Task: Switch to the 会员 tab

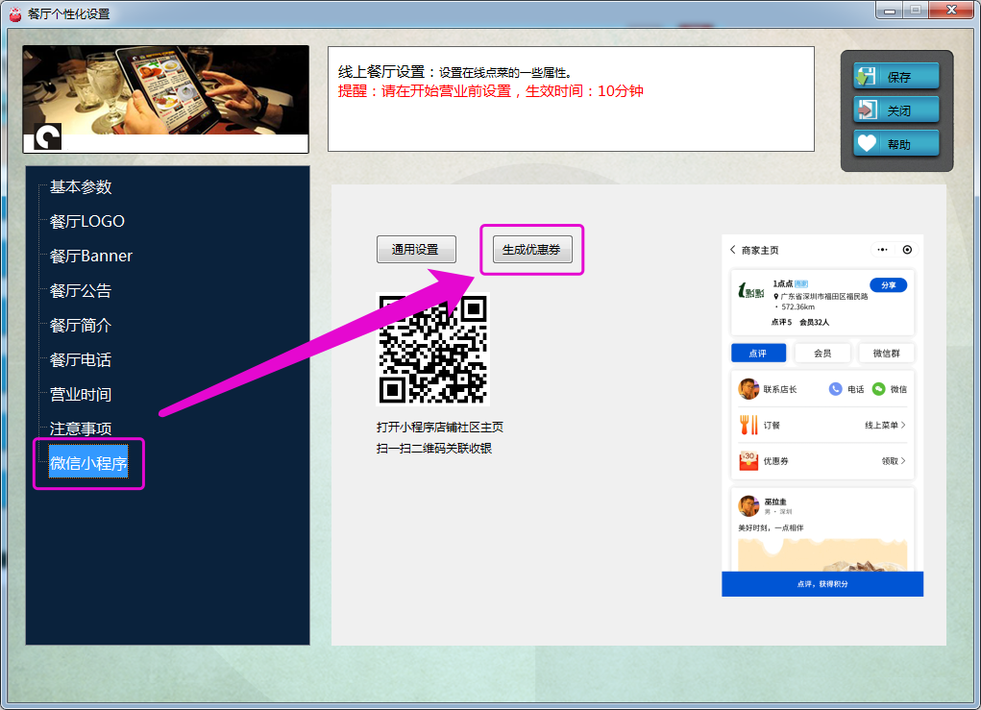Action: tap(822, 354)
